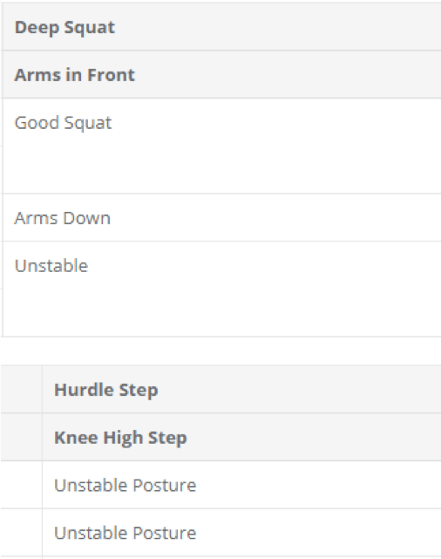
Task: Select the Arms in Front header row
Action: pyautogui.click(x=221, y=74)
